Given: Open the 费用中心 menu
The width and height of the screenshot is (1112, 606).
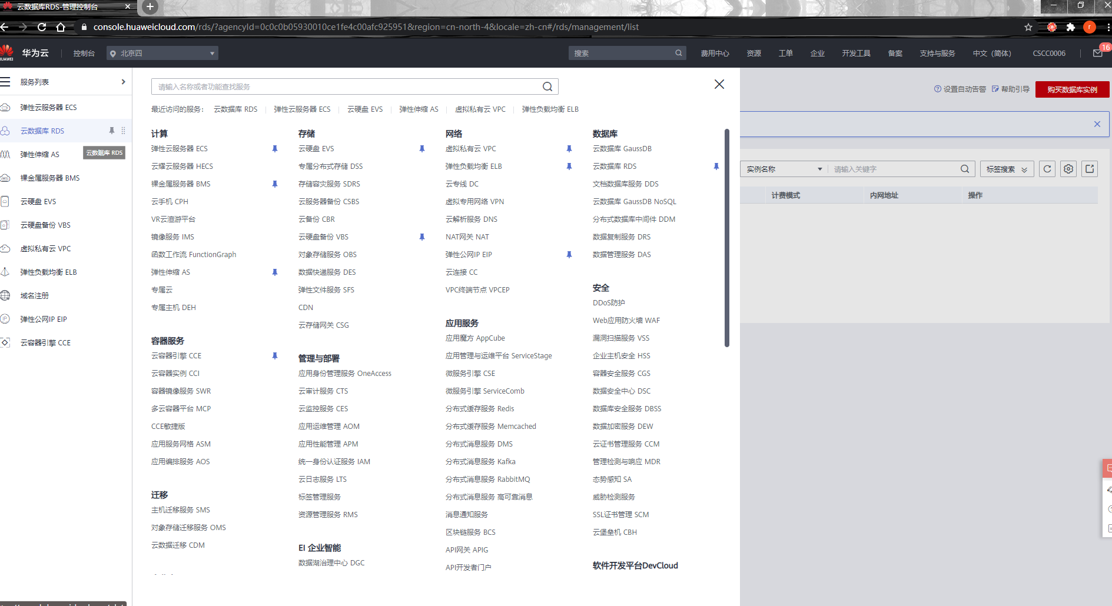Looking at the screenshot, I should click(715, 53).
